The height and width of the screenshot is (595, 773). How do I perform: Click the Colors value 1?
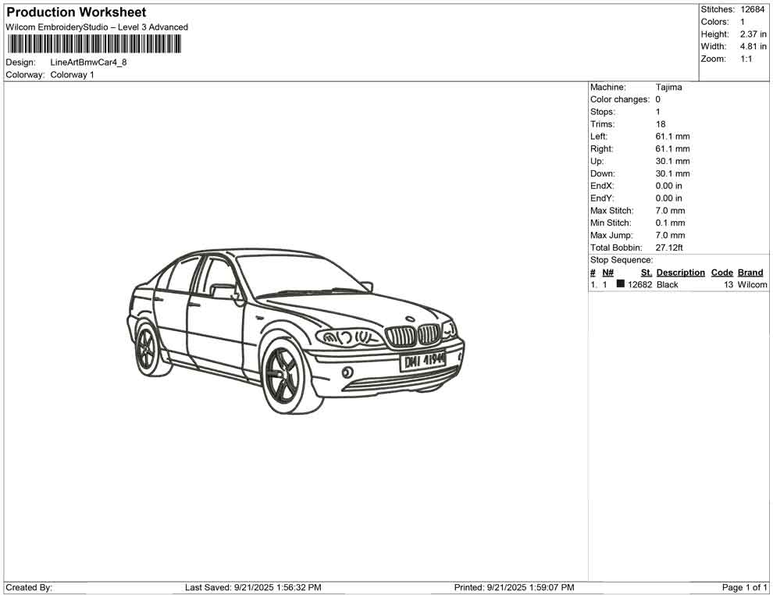tap(743, 22)
